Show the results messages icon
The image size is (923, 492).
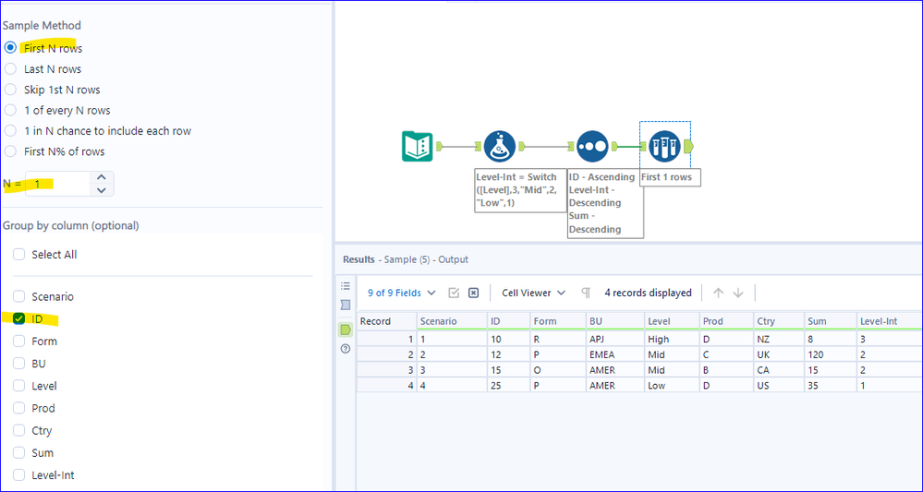click(x=346, y=305)
